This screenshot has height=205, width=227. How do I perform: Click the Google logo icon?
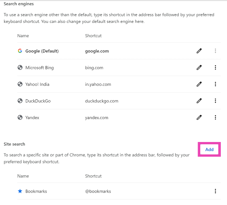pos(20,51)
